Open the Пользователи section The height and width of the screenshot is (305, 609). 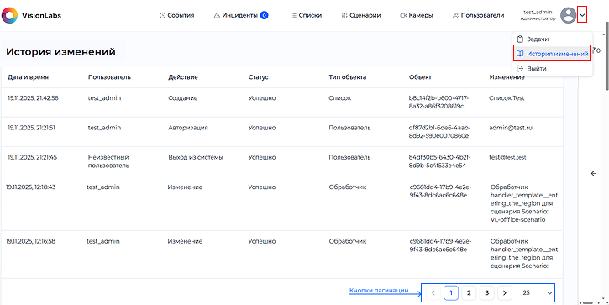[x=479, y=15]
